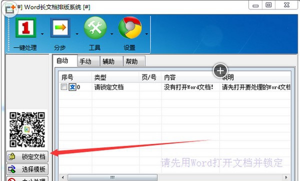Click the 序号 column header
The width and height of the screenshot is (300, 181).
point(75,77)
